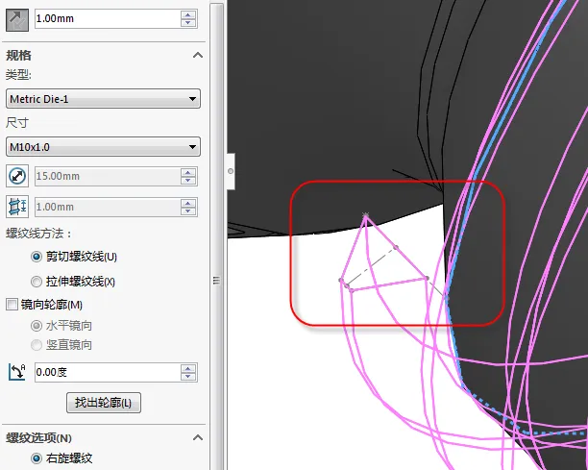Viewport: 588px width, 470px height.
Task: Click the override pitch icon
Action: pos(17,207)
